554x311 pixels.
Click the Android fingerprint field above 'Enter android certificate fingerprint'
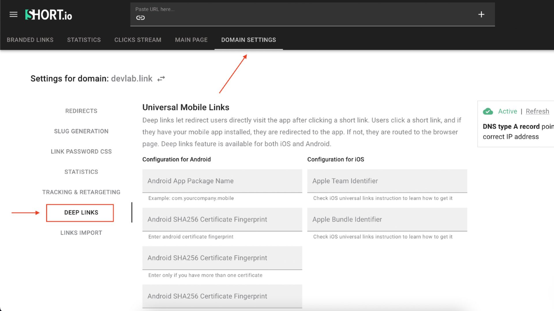(x=222, y=219)
